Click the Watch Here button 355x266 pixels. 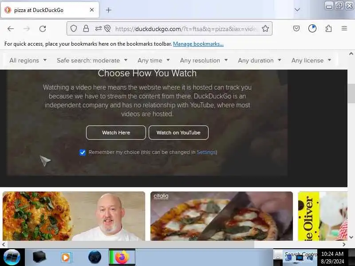pos(116,133)
